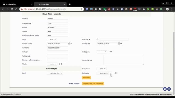This screenshot has width=175, height=98.
Task: Click the back-to-top arrow icon
Action: (x=169, y=89)
